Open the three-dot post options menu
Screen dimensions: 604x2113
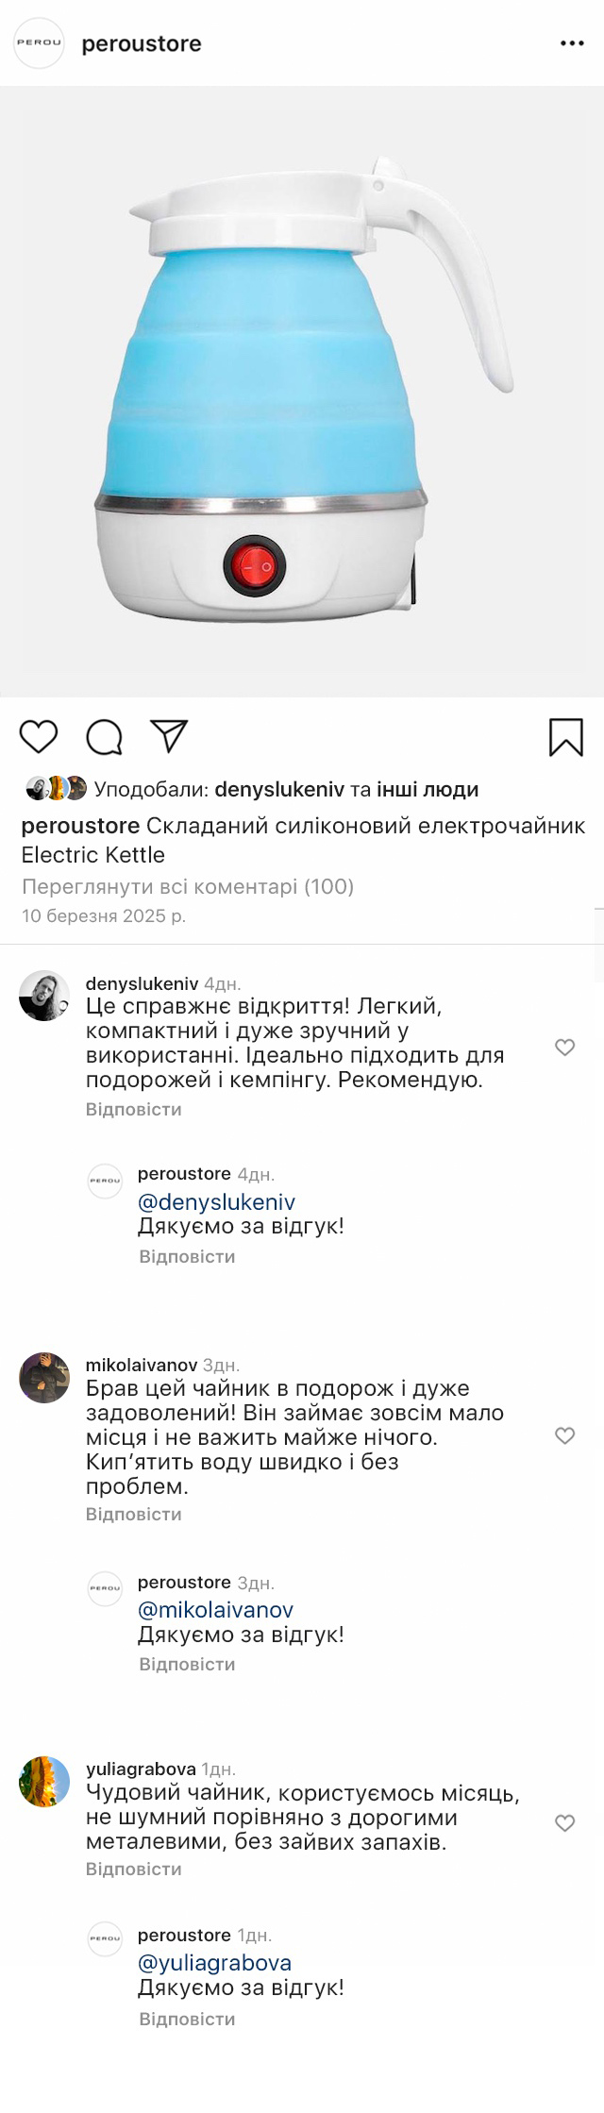click(572, 43)
